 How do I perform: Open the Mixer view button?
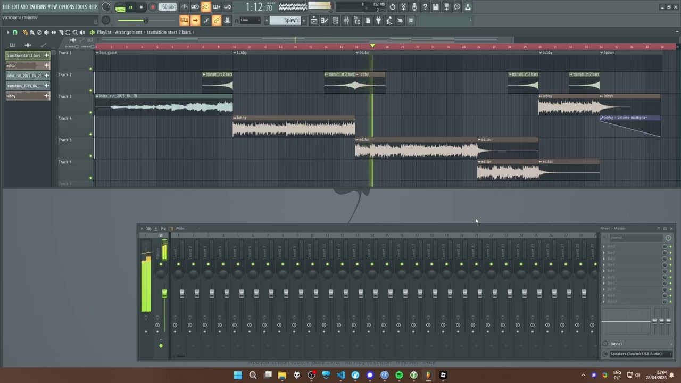(x=346, y=20)
